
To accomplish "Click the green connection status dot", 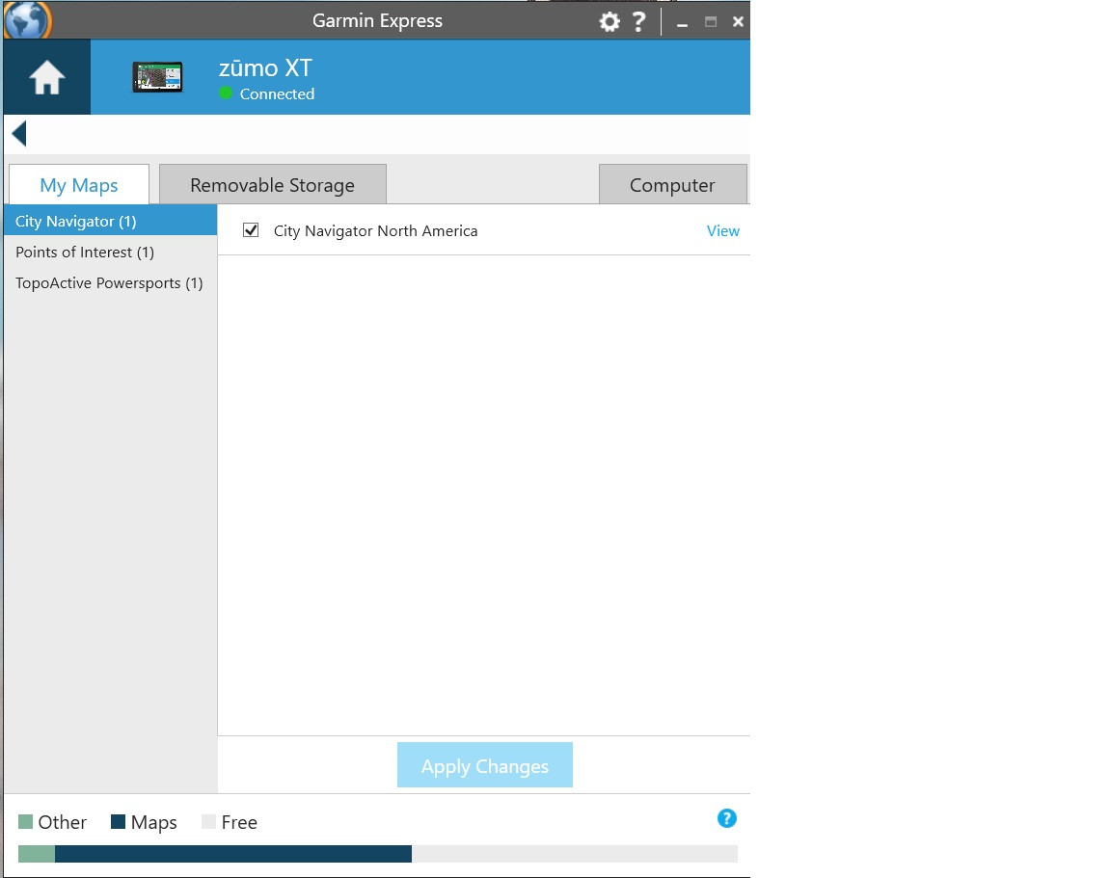I will point(226,93).
